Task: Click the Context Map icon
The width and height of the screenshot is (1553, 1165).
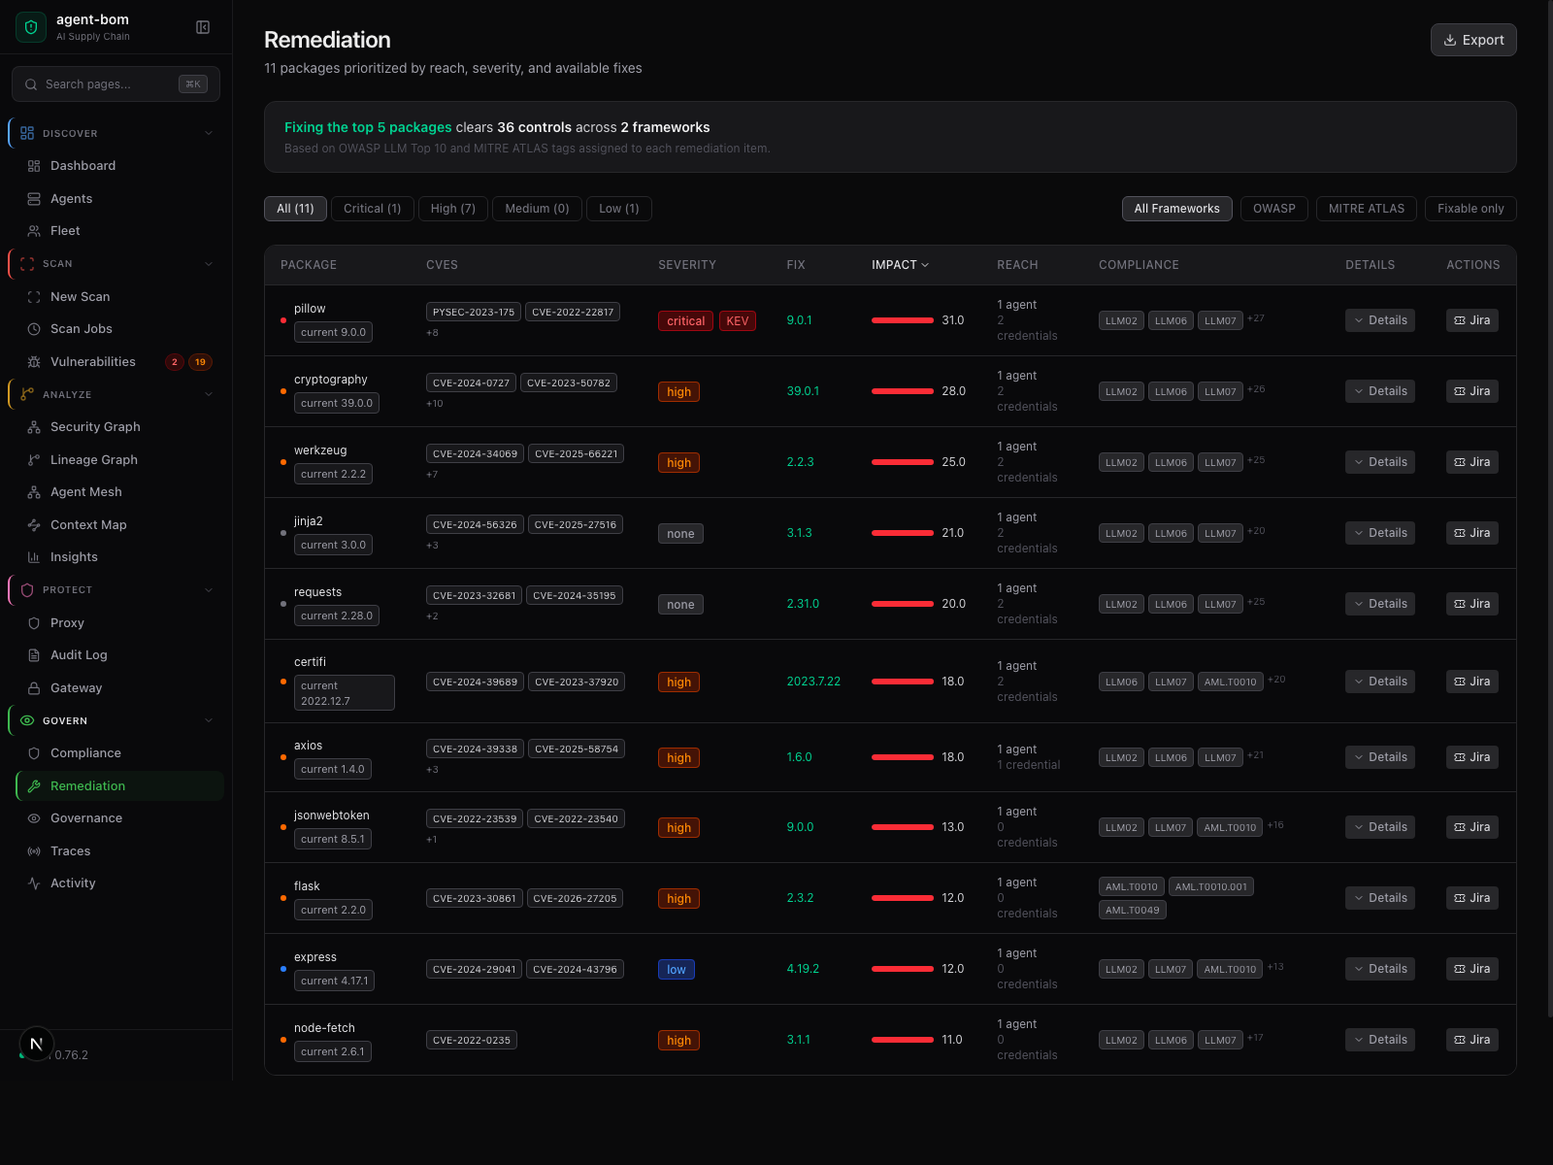Action: pyautogui.click(x=34, y=525)
